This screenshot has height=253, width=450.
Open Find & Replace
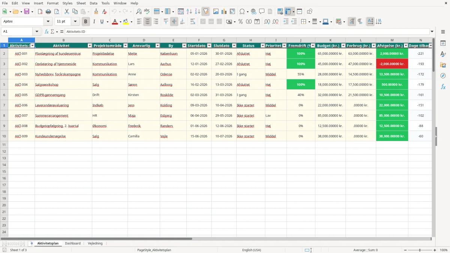(x=139, y=12)
